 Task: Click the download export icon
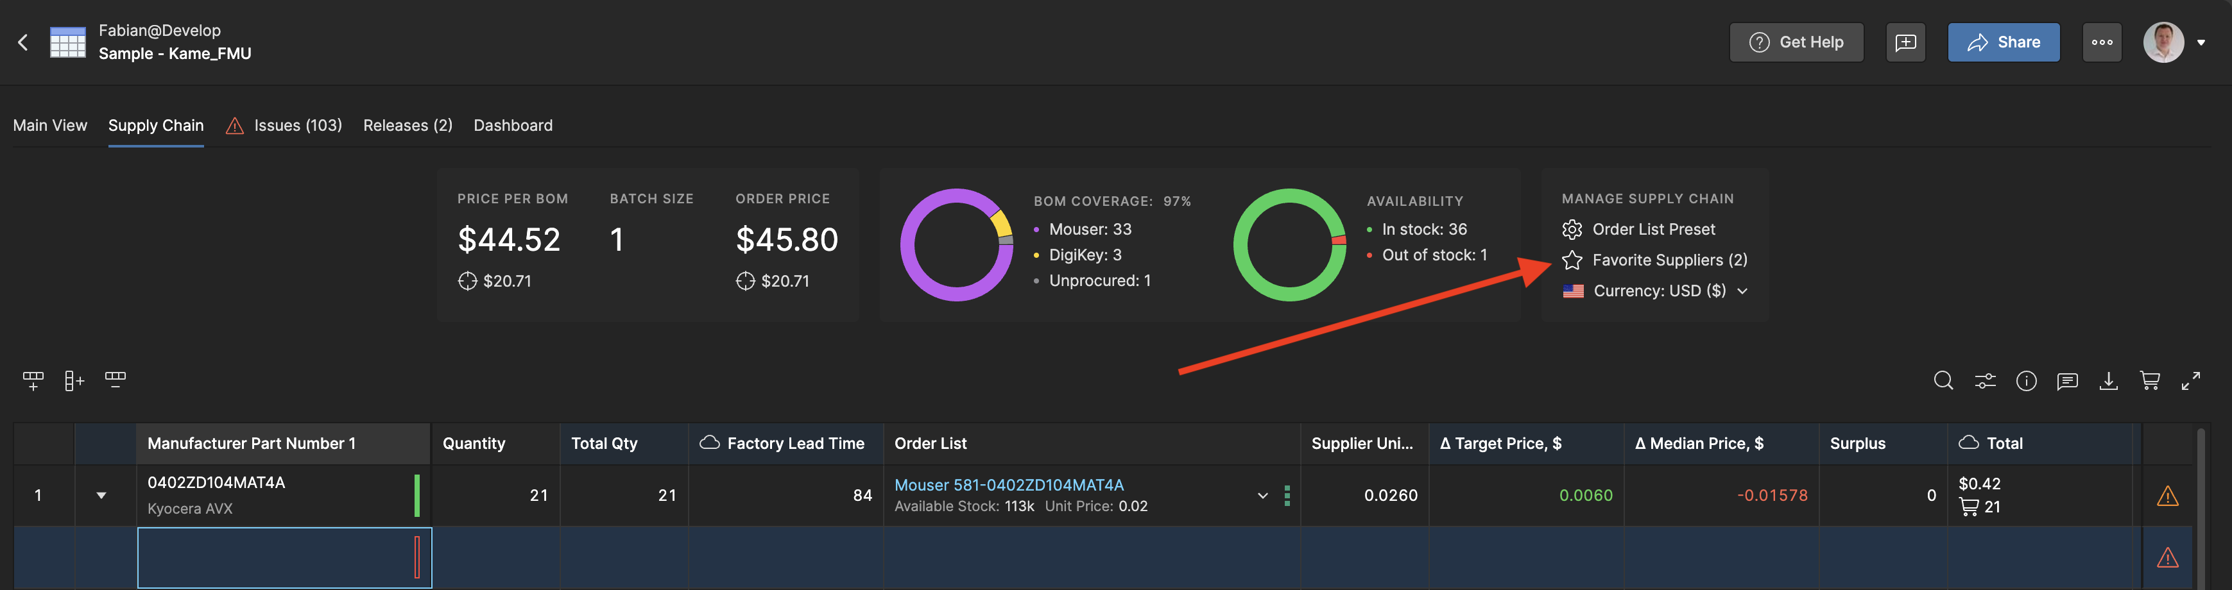[x=2108, y=380]
